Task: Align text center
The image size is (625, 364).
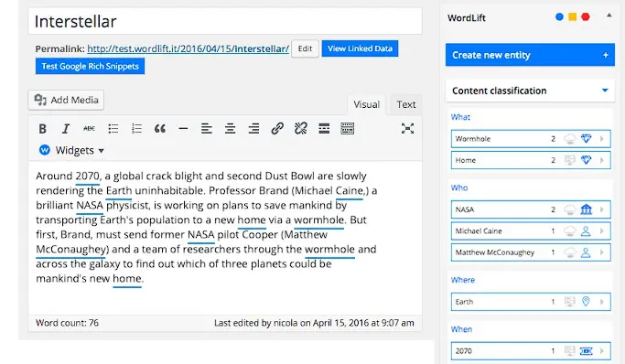Action: 230,129
